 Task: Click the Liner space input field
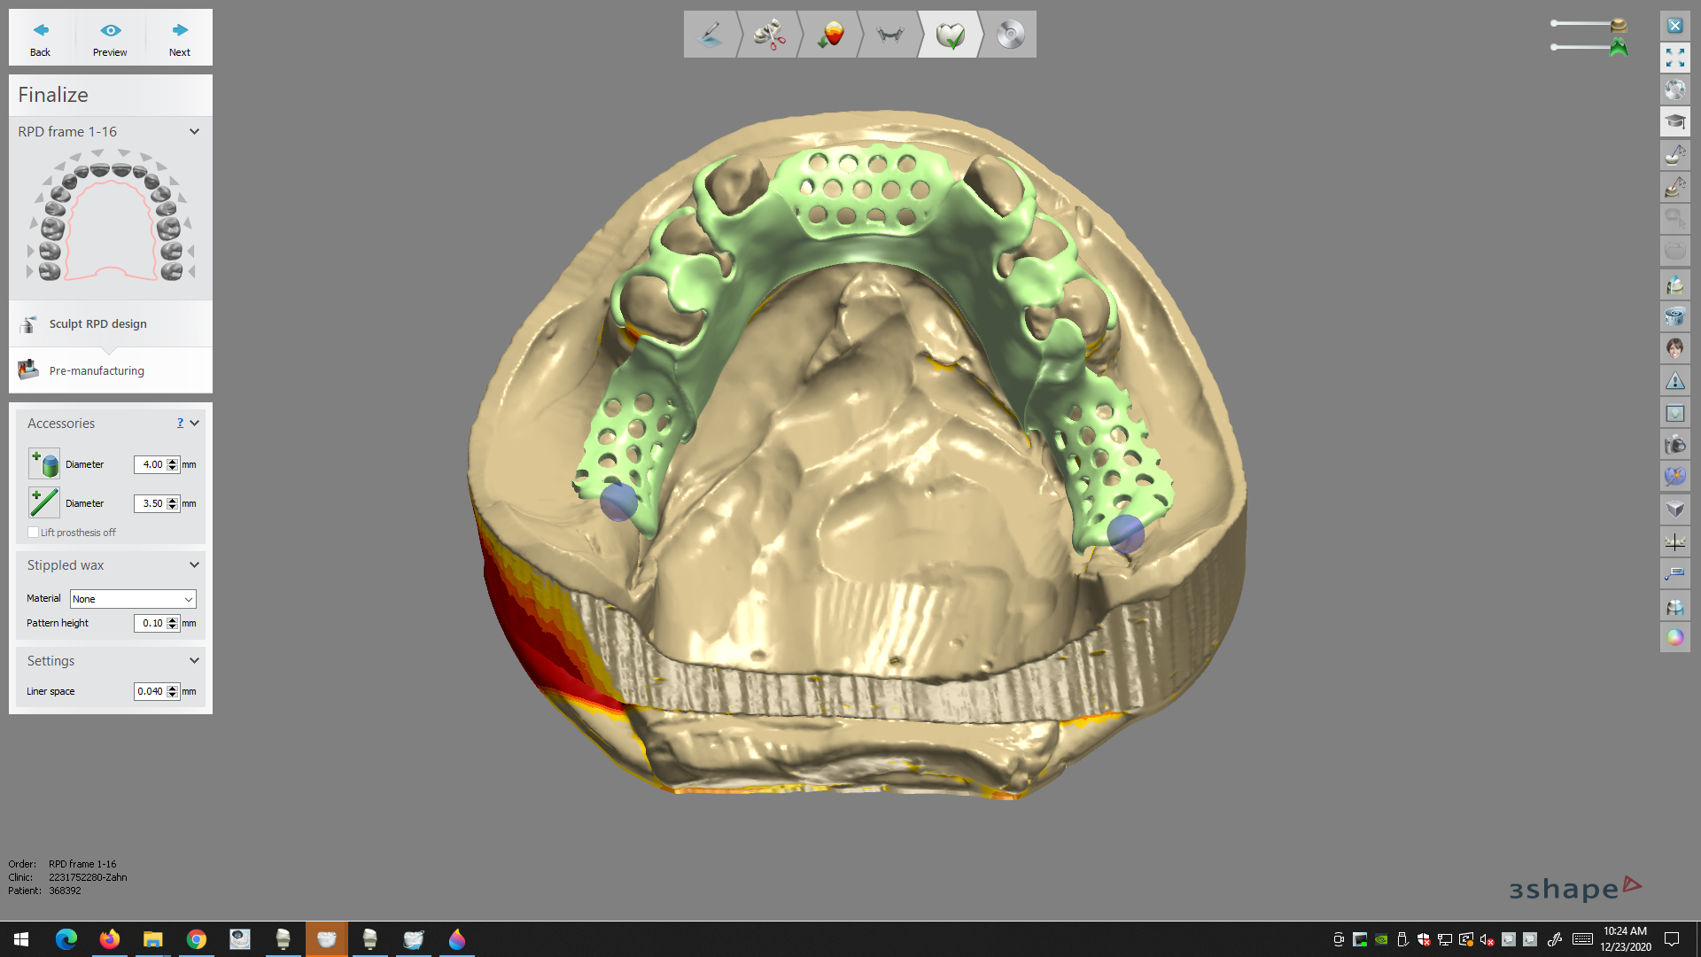[x=151, y=691]
